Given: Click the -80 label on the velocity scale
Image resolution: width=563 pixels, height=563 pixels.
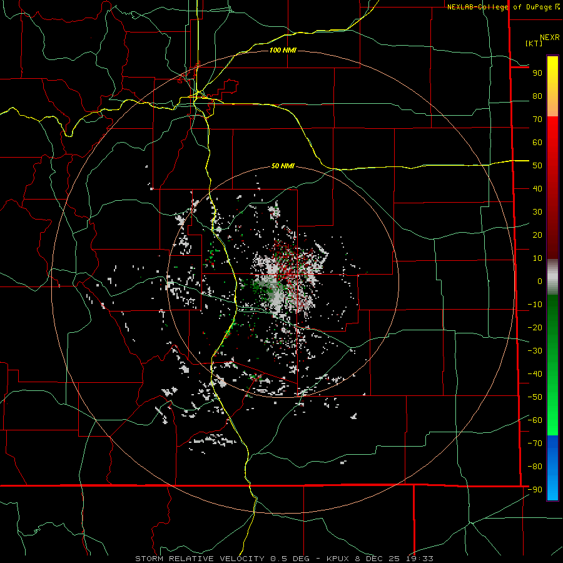Looking at the screenshot, I should (x=535, y=467).
